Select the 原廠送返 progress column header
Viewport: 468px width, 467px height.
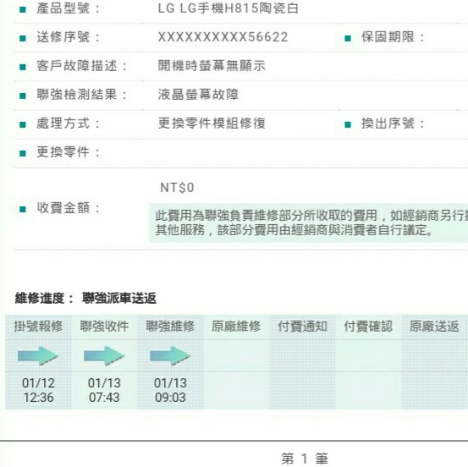434,327
